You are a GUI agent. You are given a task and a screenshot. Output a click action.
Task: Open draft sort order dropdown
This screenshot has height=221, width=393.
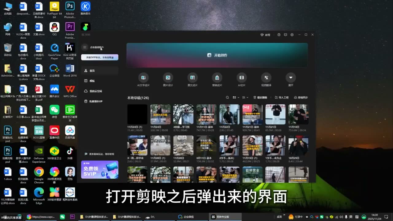245,98
